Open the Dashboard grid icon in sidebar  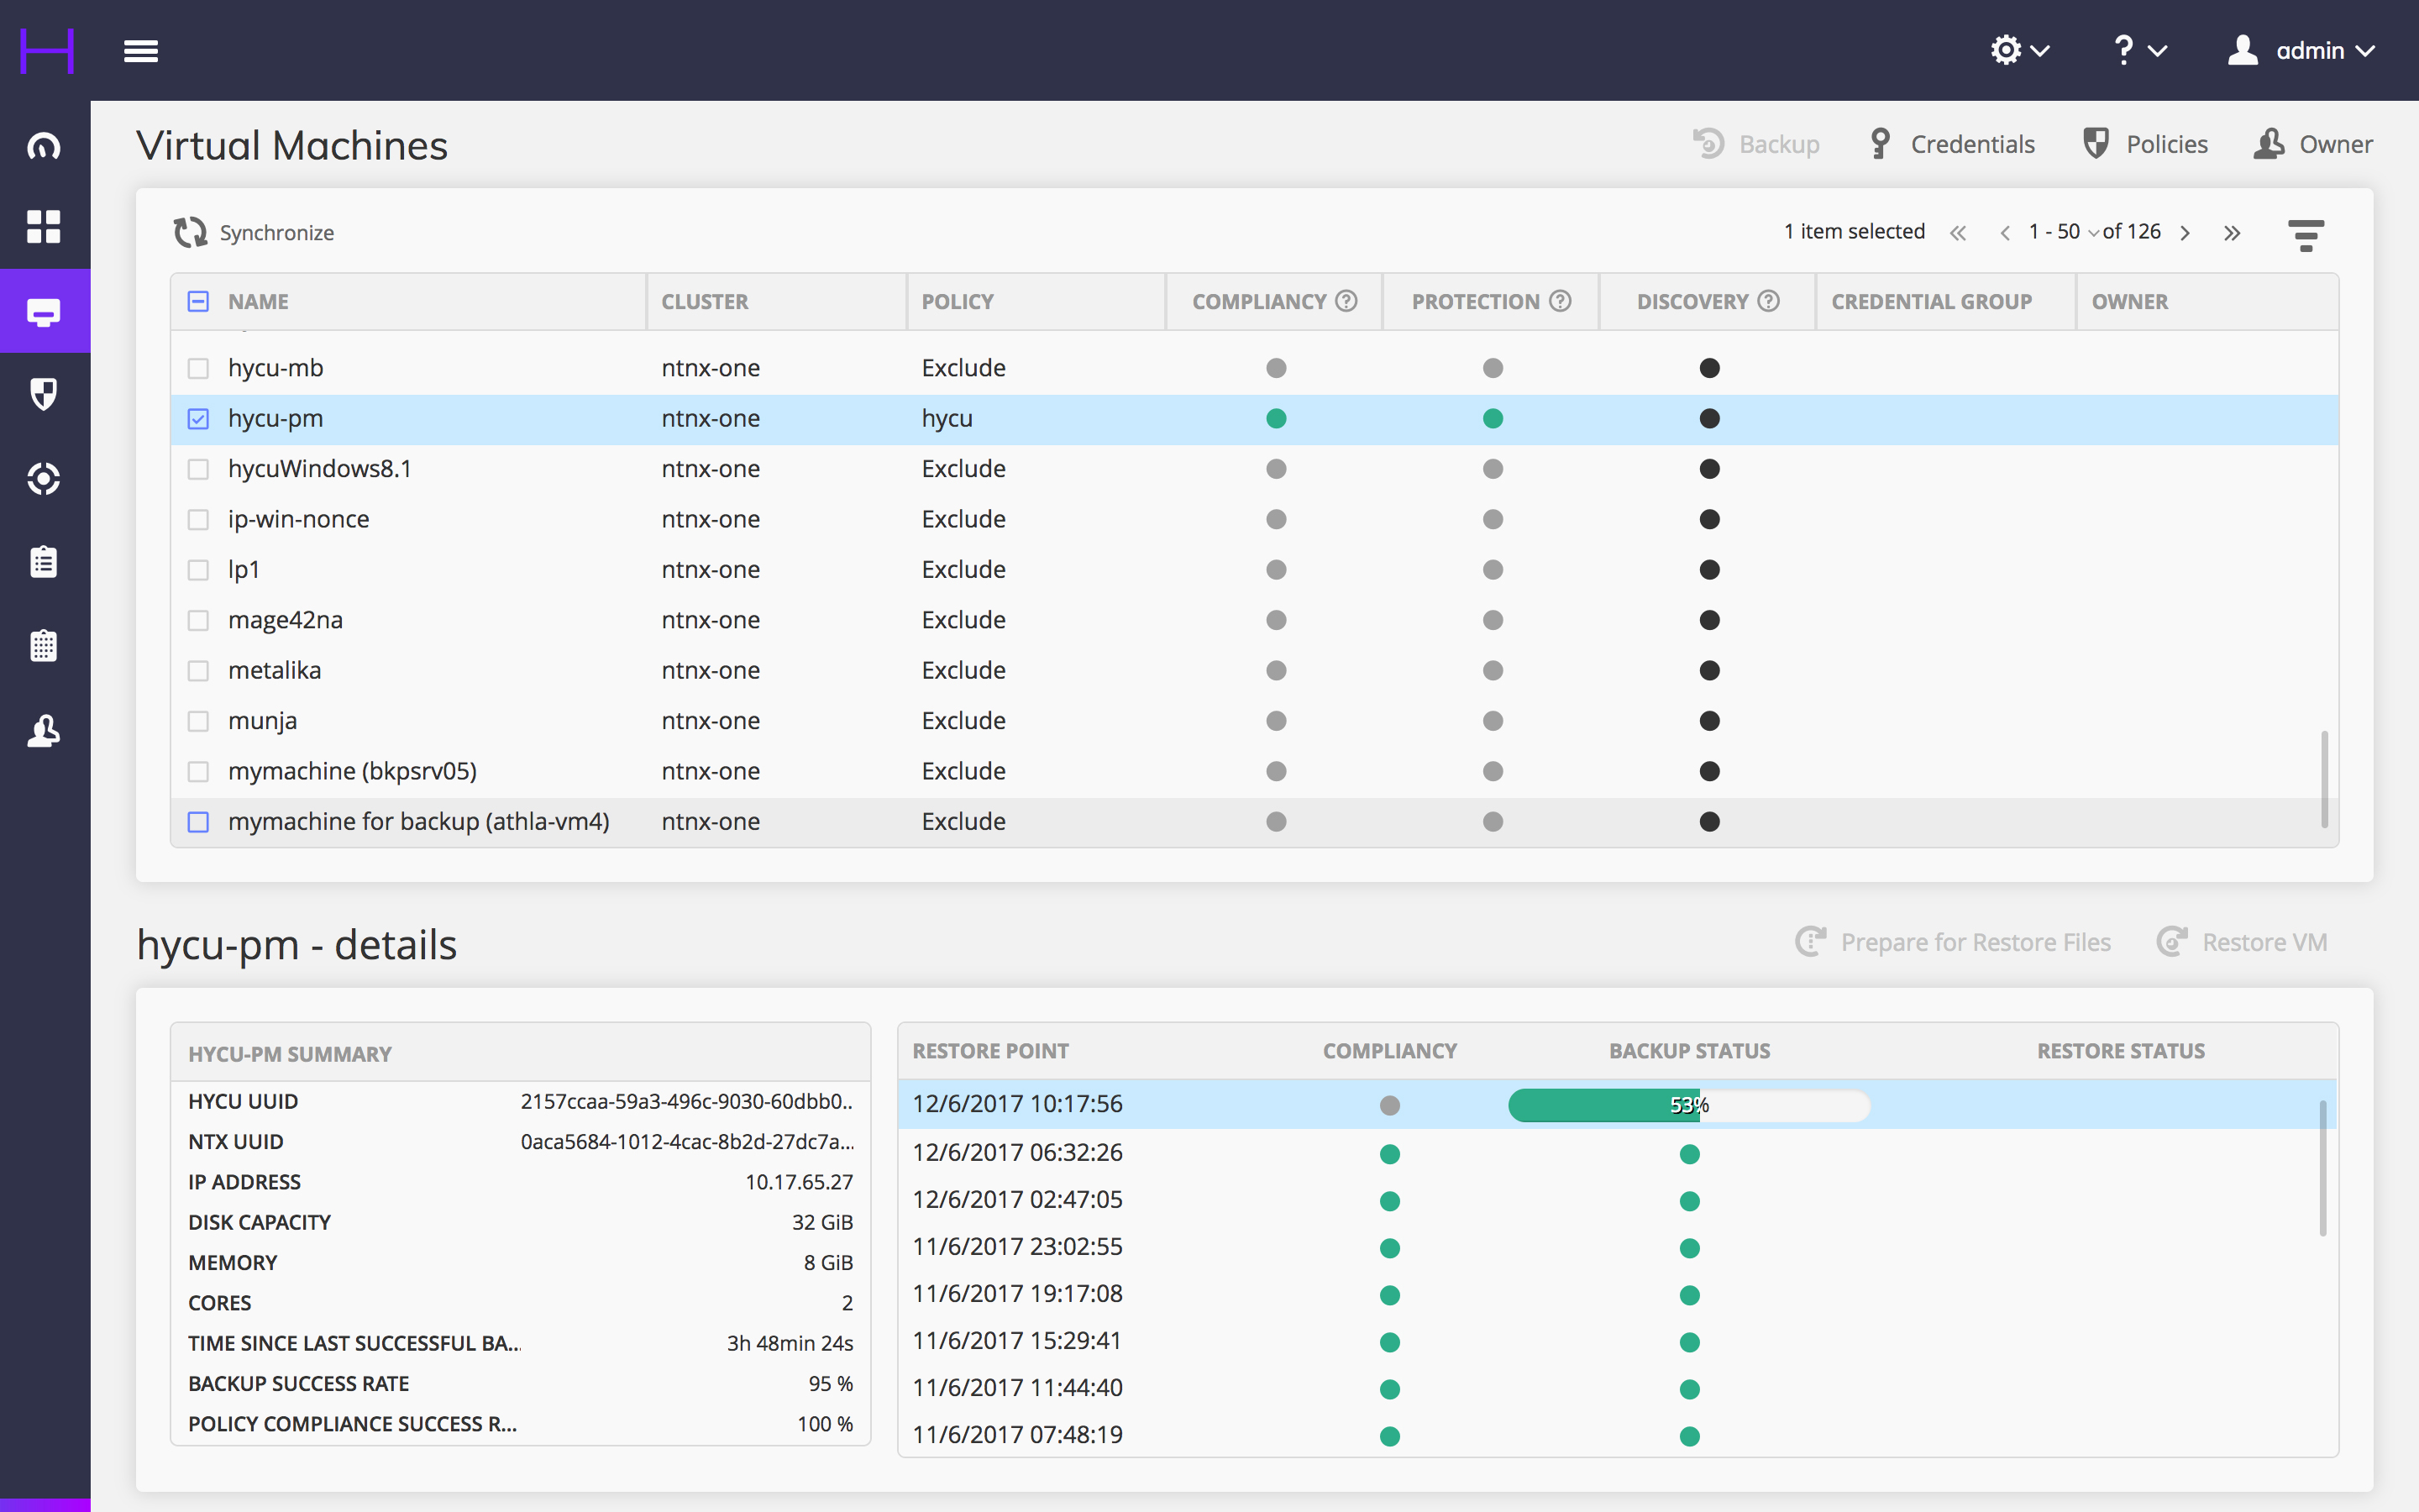(44, 227)
